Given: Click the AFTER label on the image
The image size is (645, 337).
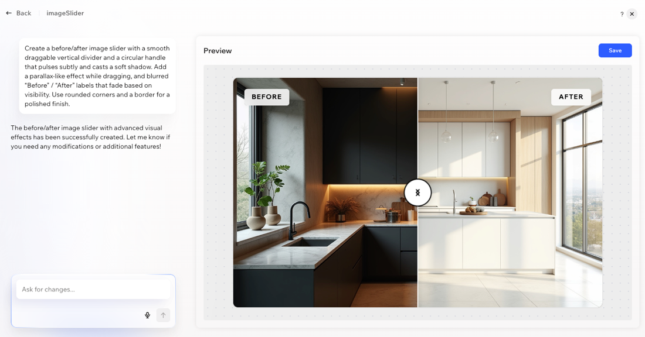Looking at the screenshot, I should (571, 97).
